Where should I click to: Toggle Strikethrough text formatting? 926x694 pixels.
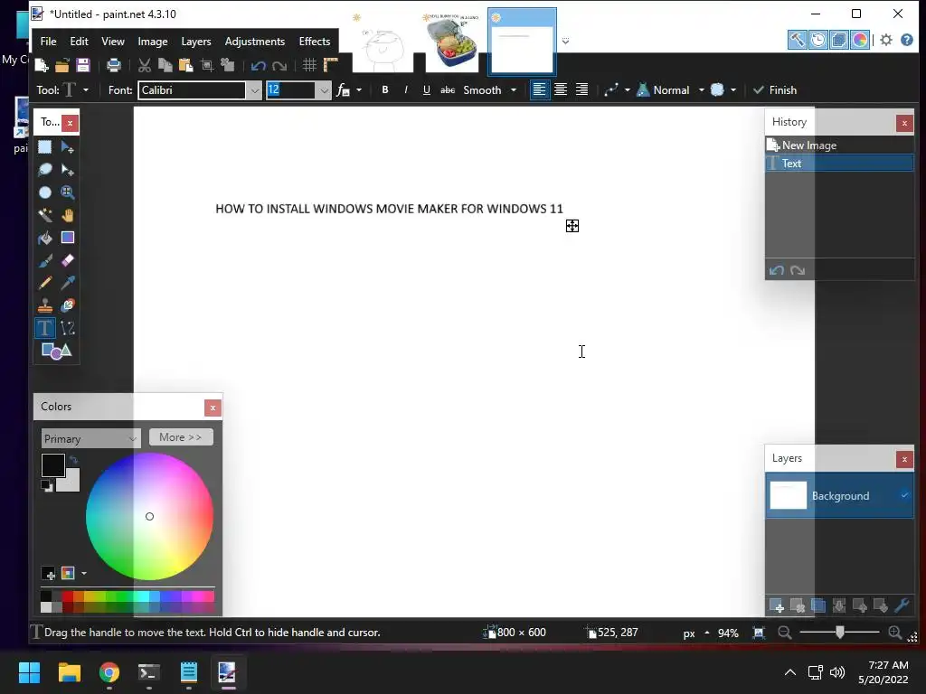(448, 89)
